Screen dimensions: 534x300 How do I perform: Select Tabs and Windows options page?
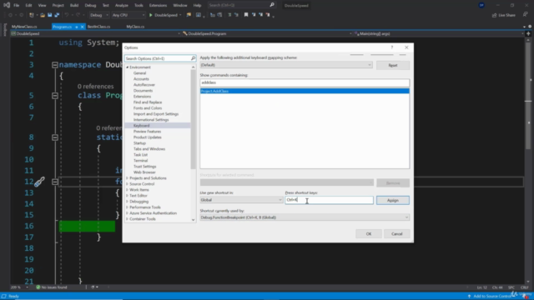(x=149, y=149)
